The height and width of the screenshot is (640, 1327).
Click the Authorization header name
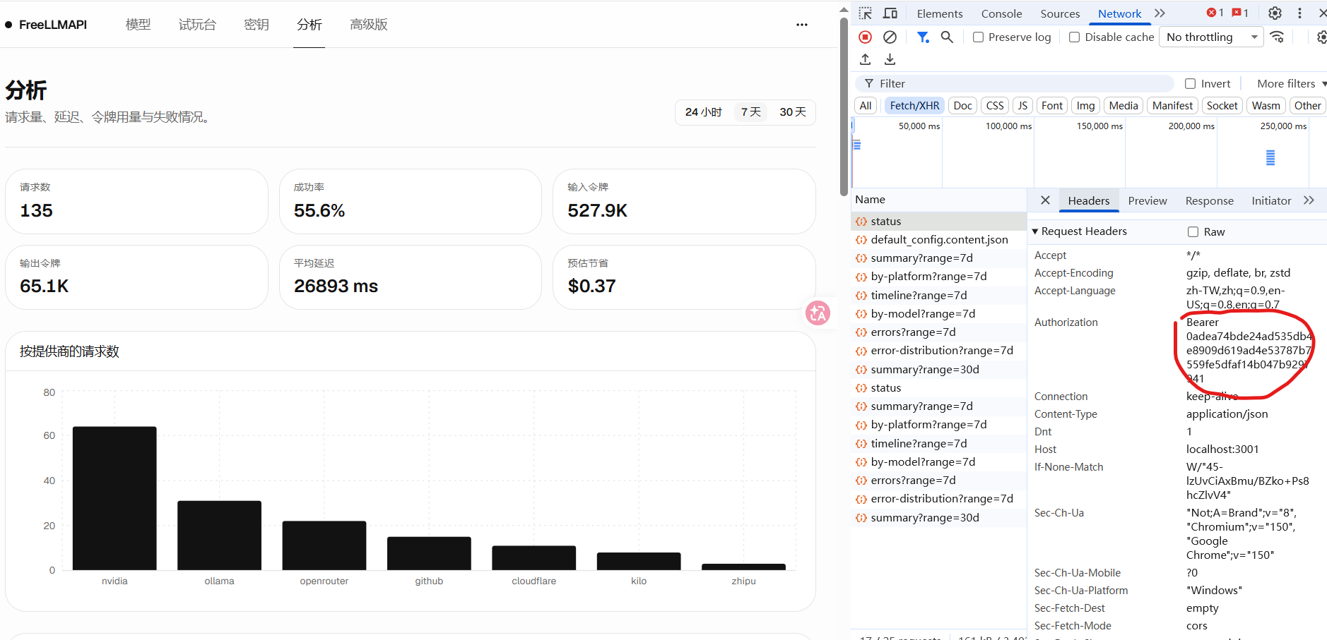[1066, 322]
